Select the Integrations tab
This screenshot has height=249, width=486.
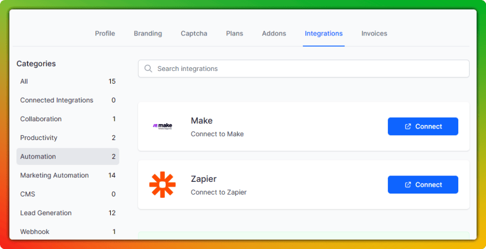tap(324, 34)
